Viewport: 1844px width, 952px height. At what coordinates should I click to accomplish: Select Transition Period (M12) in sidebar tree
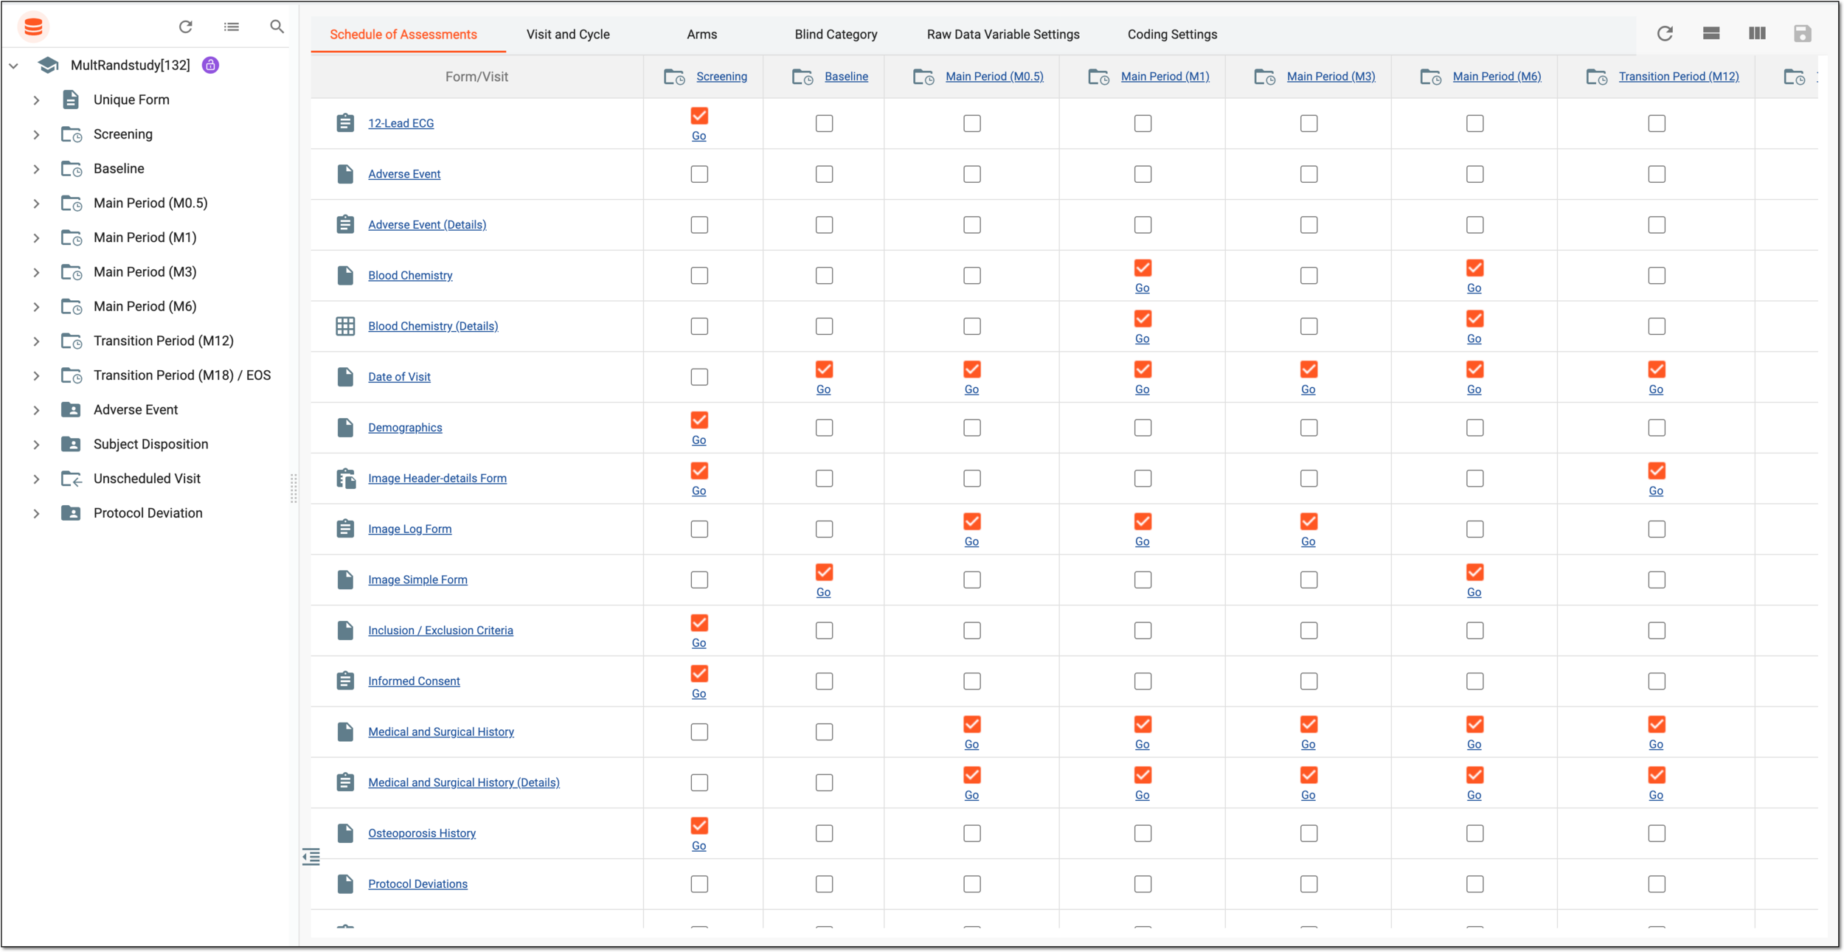pos(164,341)
